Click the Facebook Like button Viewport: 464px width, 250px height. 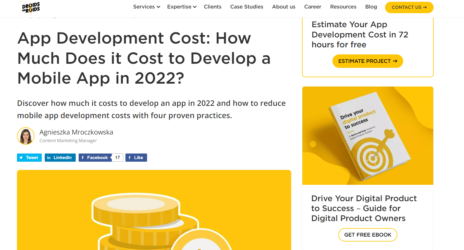[x=136, y=158]
